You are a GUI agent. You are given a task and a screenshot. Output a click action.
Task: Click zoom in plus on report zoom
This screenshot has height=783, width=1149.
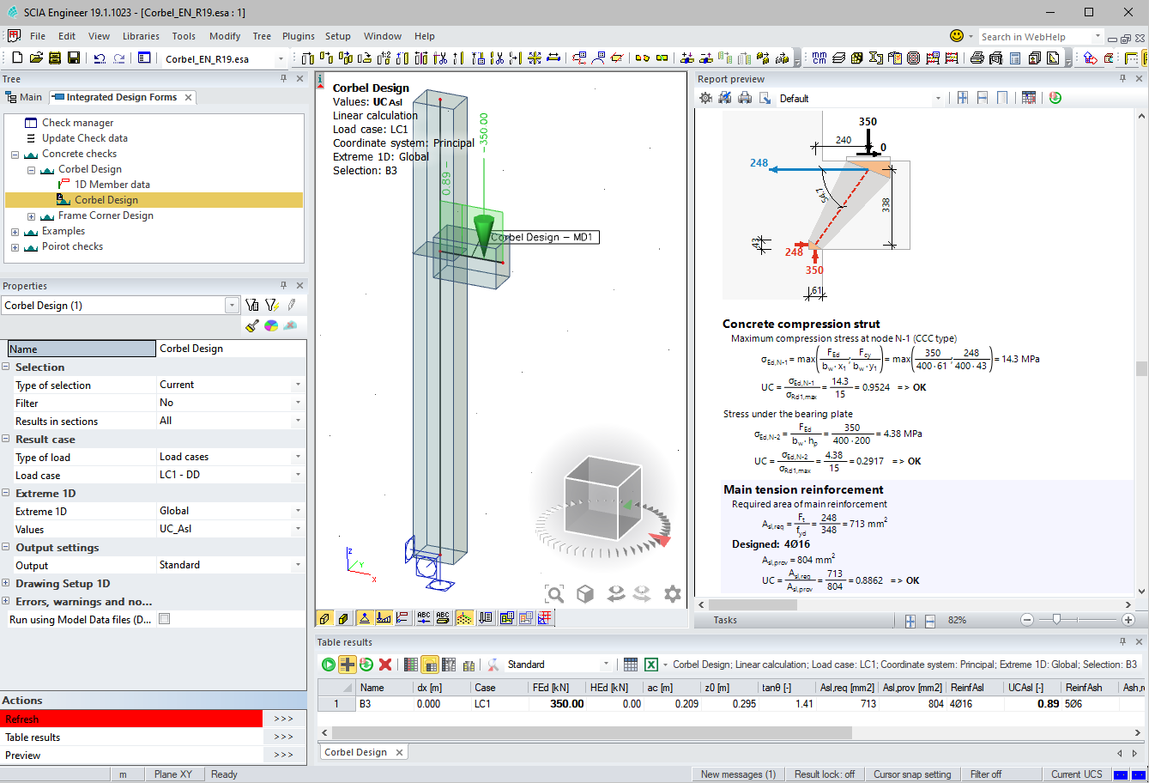1128,620
